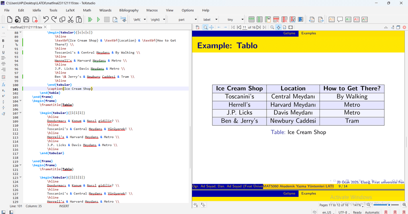Close the embedded PDF viewer red button
This screenshot has height=214, width=408.
[404, 27]
